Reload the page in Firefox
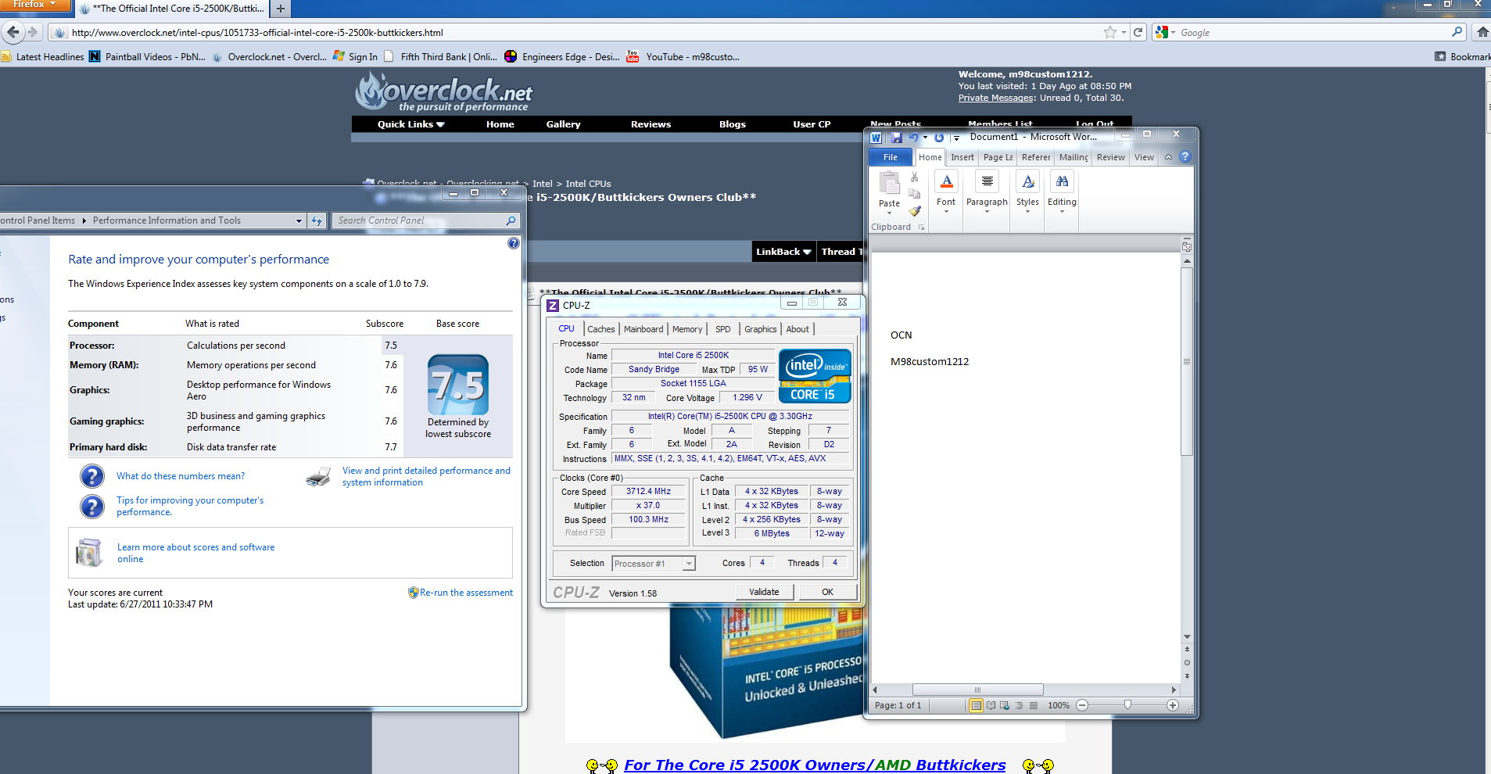Screen dimensions: 1491x774 tap(1138, 32)
